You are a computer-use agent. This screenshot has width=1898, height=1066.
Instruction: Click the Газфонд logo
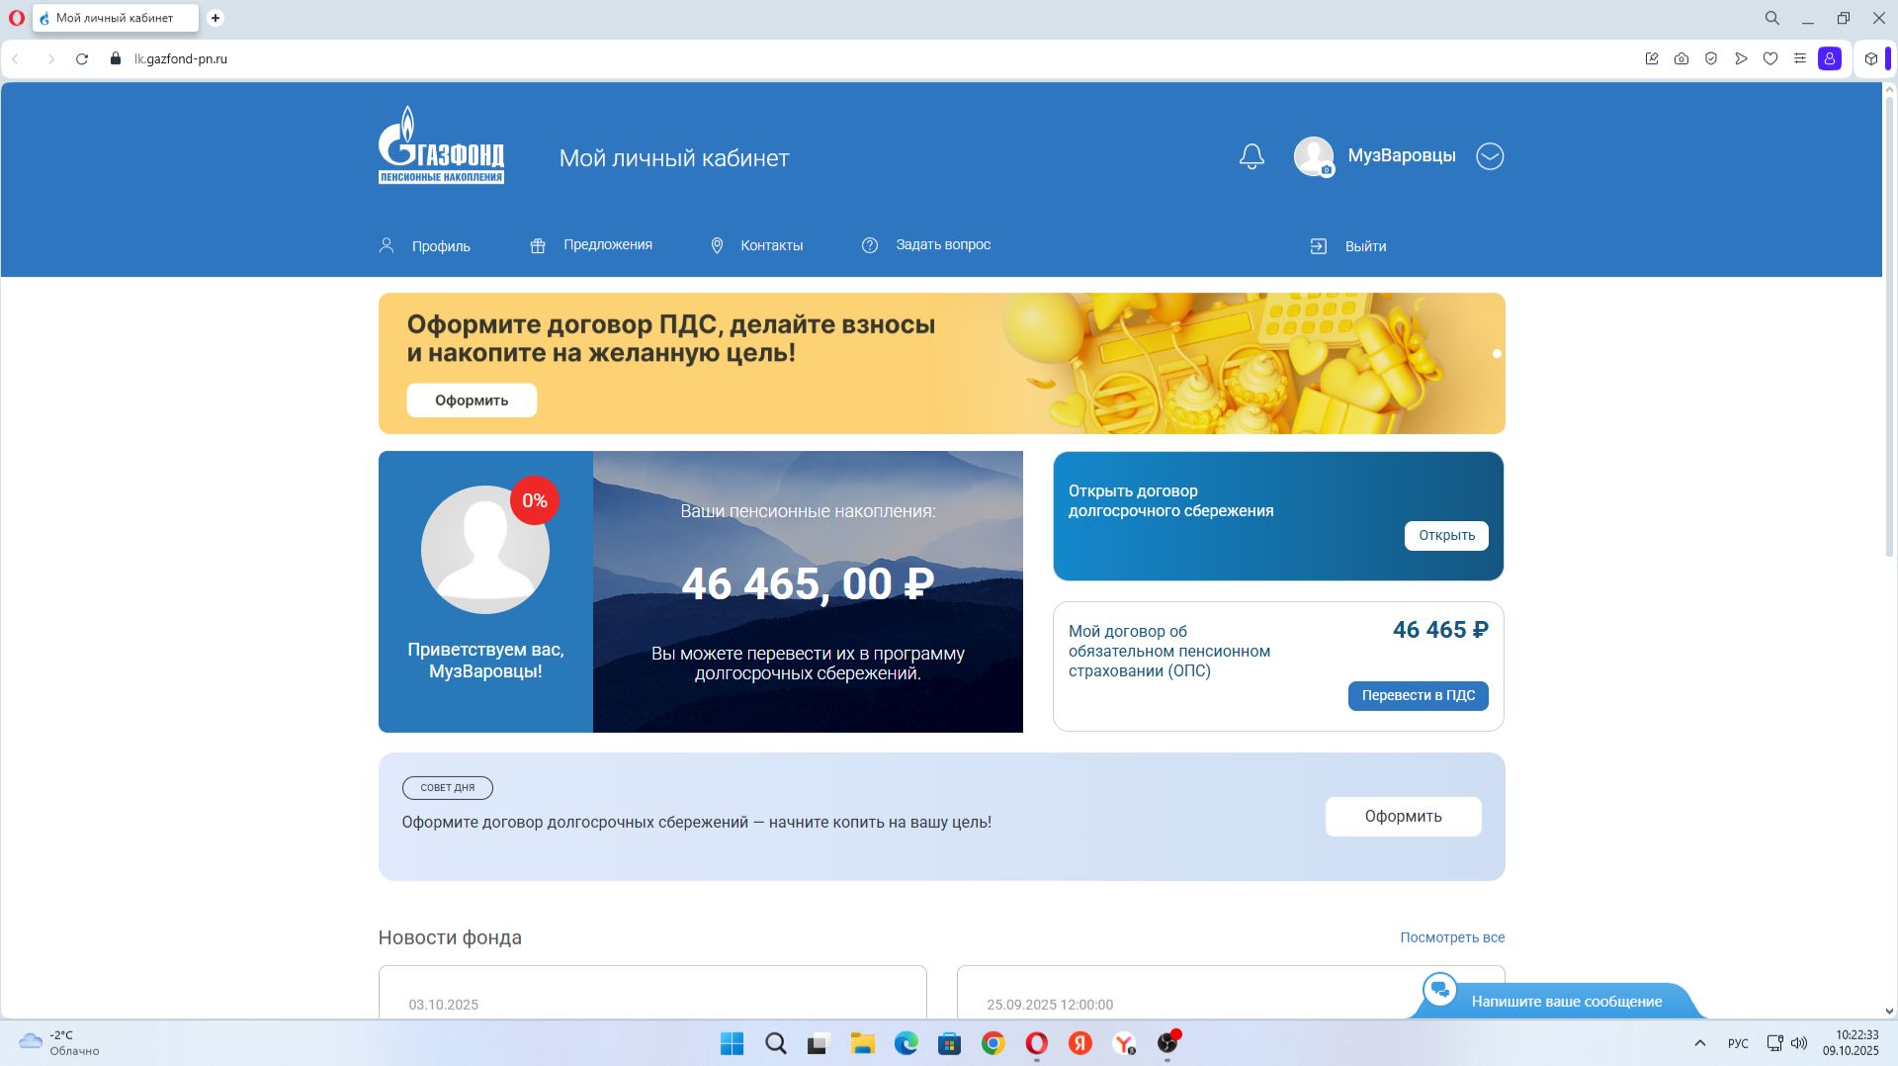(441, 145)
